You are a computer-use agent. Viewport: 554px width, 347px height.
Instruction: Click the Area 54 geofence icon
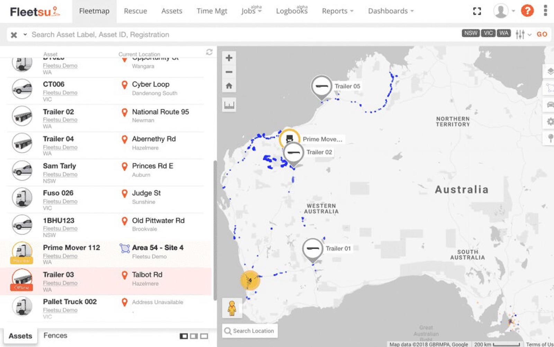pyautogui.click(x=125, y=248)
